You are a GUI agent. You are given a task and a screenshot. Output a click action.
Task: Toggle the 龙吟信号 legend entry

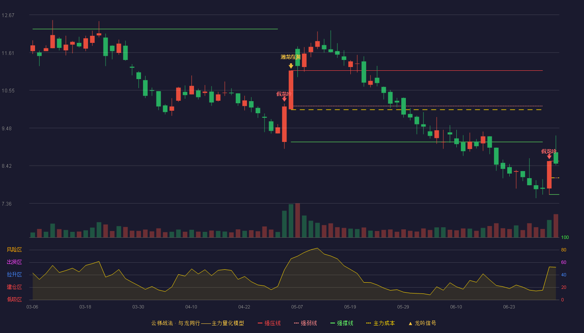pos(422,323)
